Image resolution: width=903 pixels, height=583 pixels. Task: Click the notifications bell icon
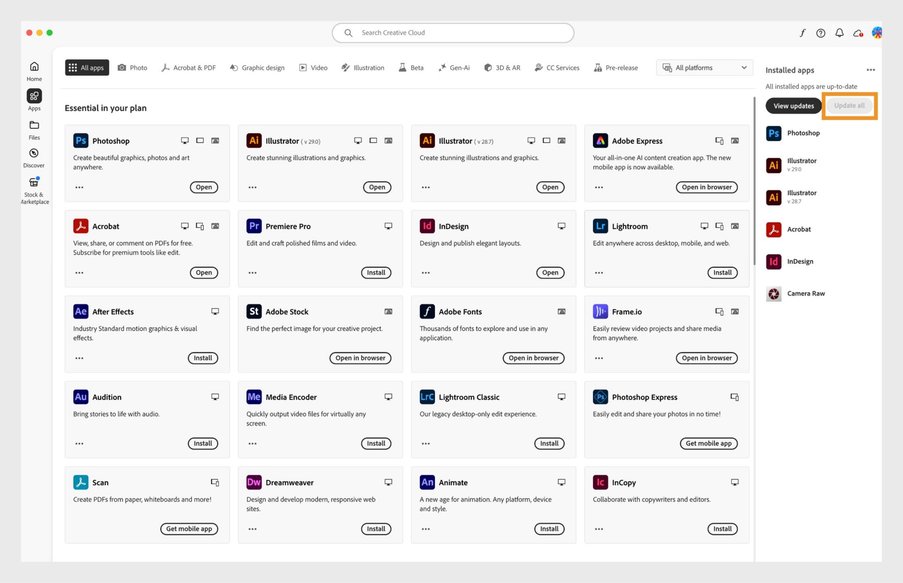pos(840,33)
